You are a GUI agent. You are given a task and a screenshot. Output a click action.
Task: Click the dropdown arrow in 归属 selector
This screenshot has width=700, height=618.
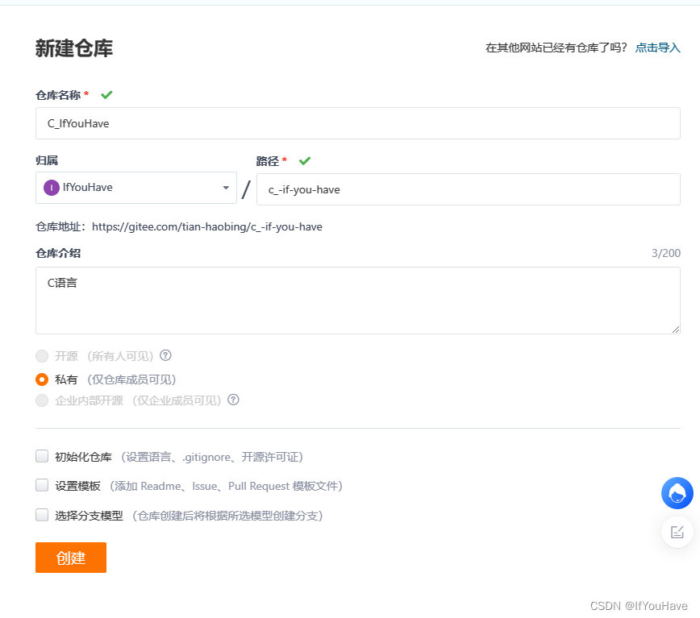click(226, 188)
